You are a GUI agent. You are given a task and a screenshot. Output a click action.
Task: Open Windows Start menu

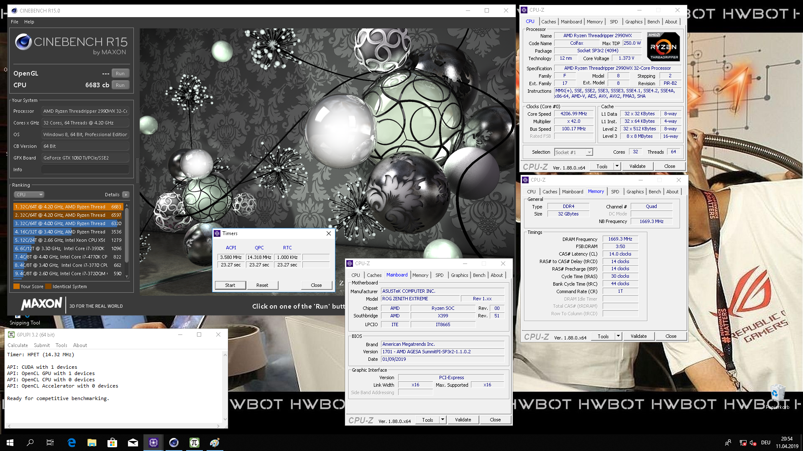point(10,443)
